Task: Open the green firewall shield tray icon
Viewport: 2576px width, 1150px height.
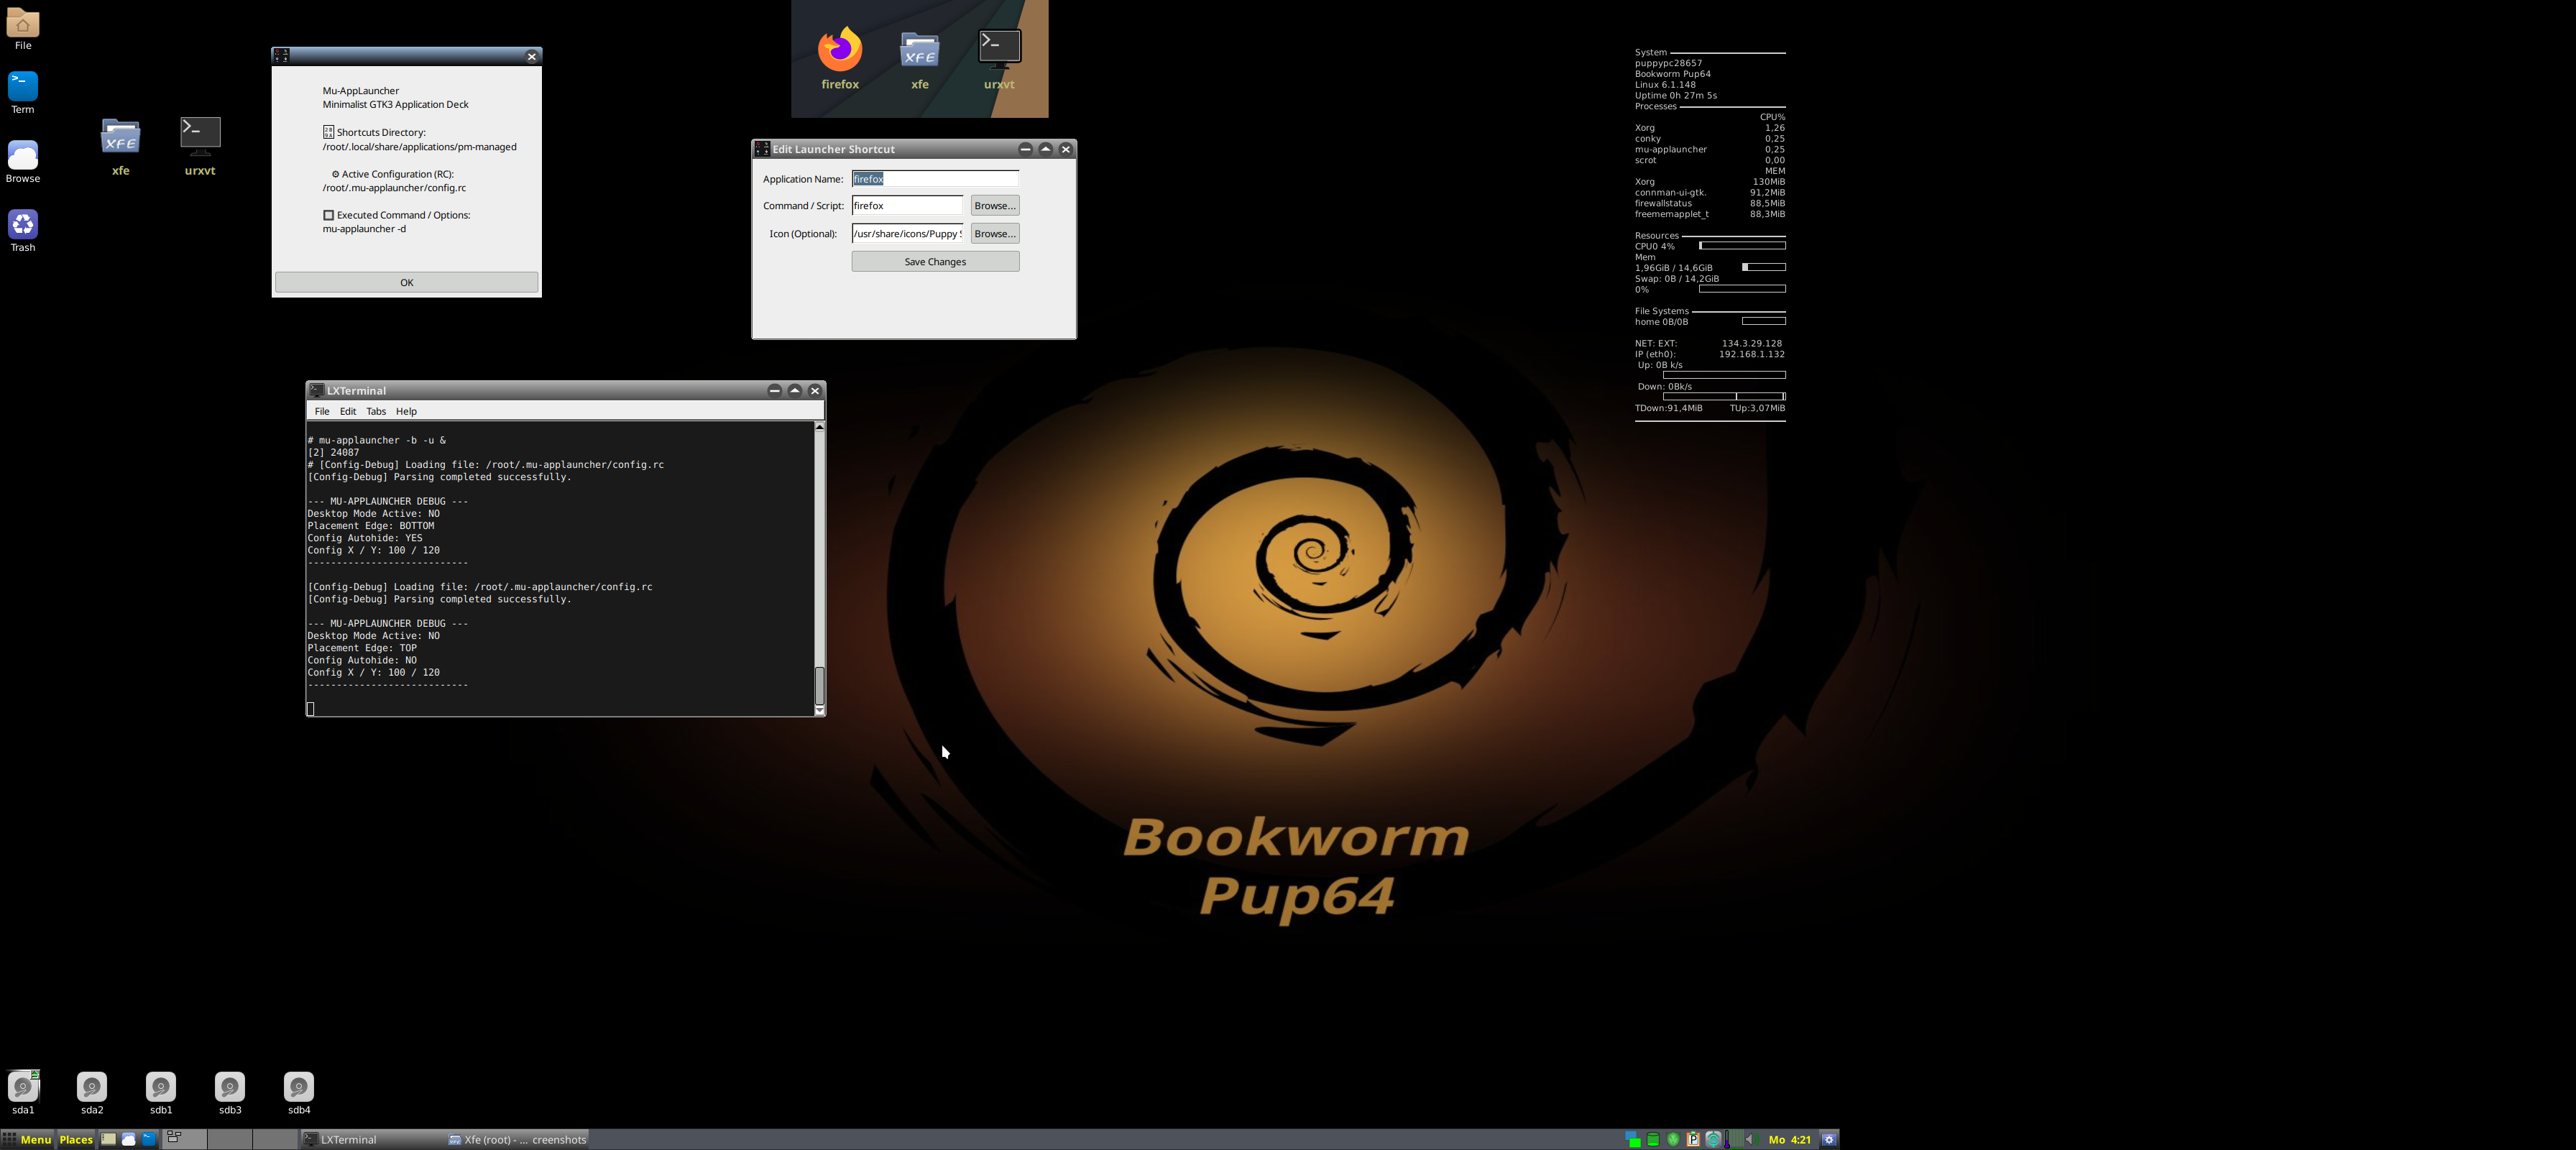Action: [x=1673, y=1139]
